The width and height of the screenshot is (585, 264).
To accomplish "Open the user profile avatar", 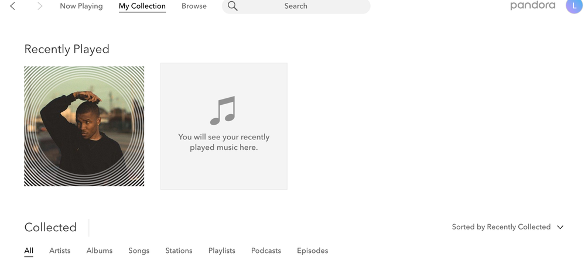I will coord(574,6).
